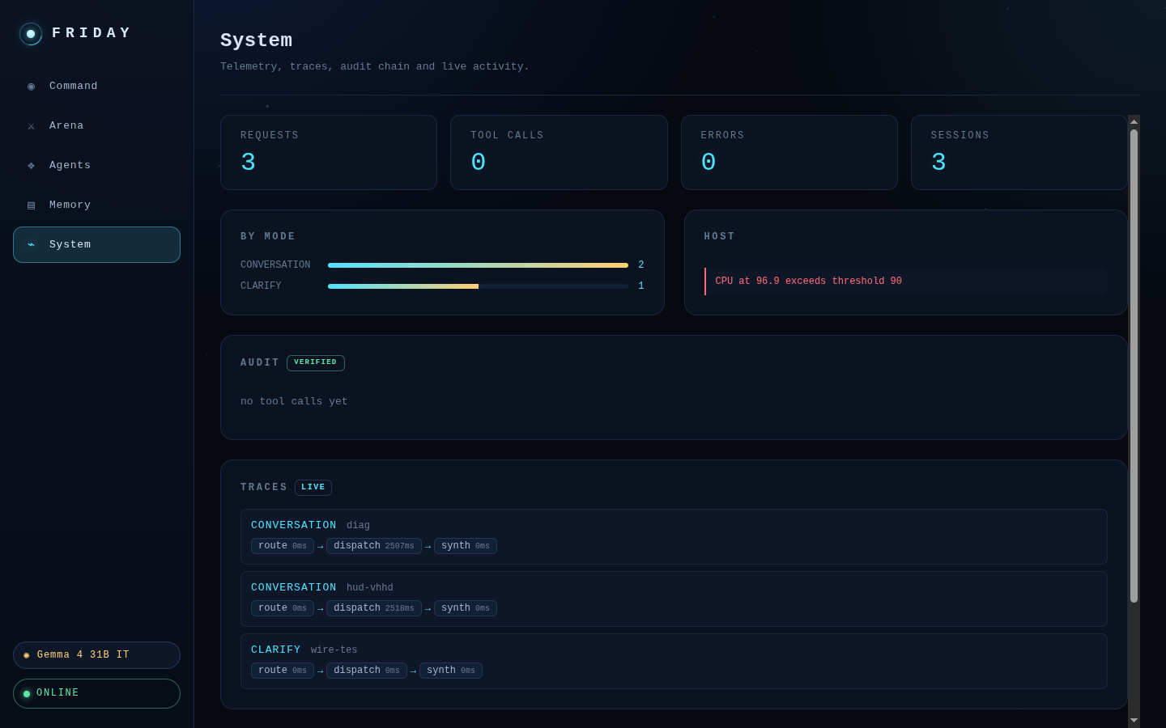Click the 'dispatch 2507ms' step chip
The image size is (1166, 728).
(x=374, y=546)
